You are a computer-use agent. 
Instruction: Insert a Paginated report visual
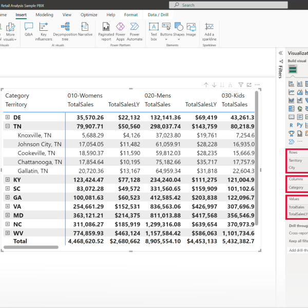click(x=106, y=31)
